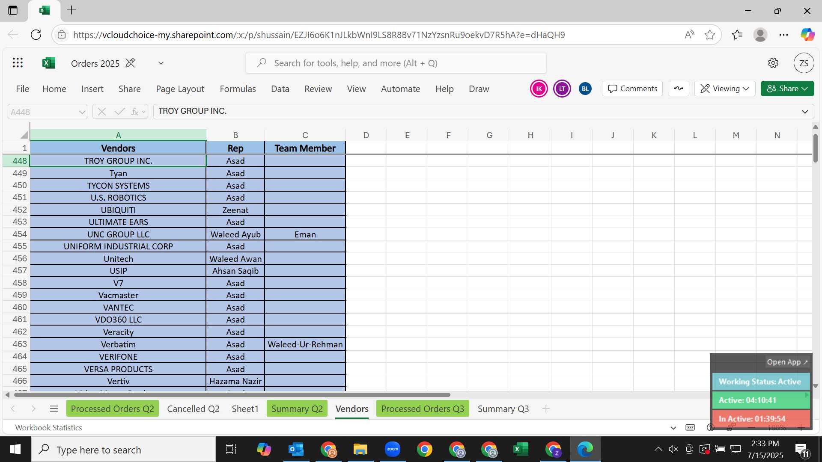Click the vertical scrollbar thumb

click(816, 148)
